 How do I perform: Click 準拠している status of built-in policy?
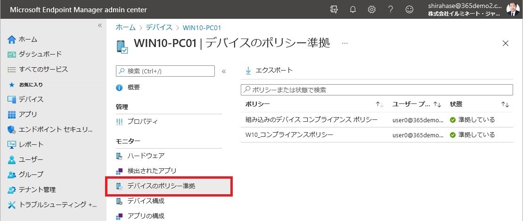[472, 119]
